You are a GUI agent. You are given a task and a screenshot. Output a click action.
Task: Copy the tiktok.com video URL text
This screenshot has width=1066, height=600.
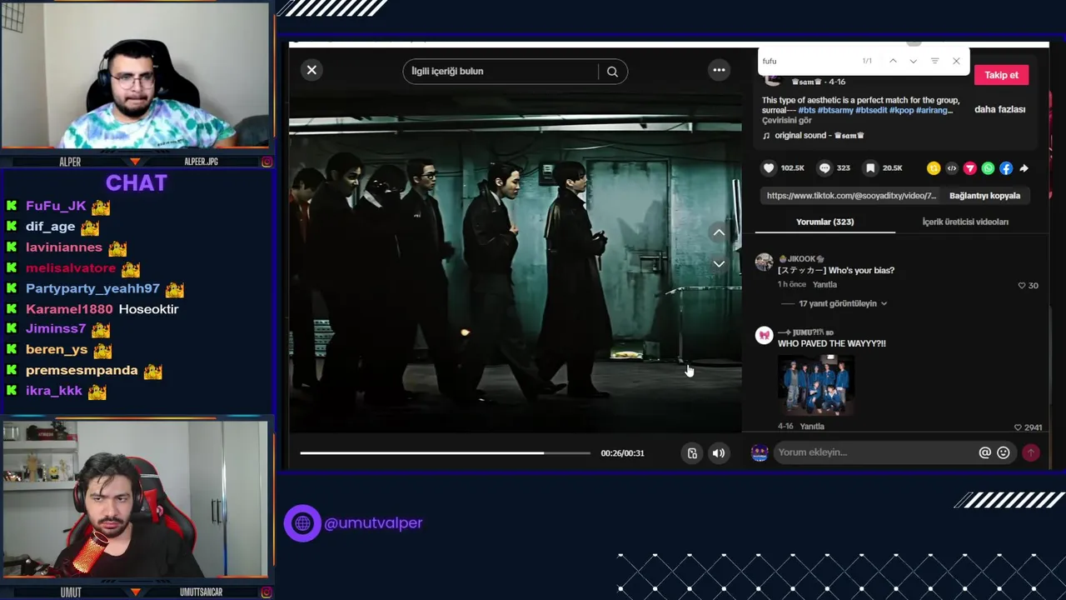[x=851, y=196]
